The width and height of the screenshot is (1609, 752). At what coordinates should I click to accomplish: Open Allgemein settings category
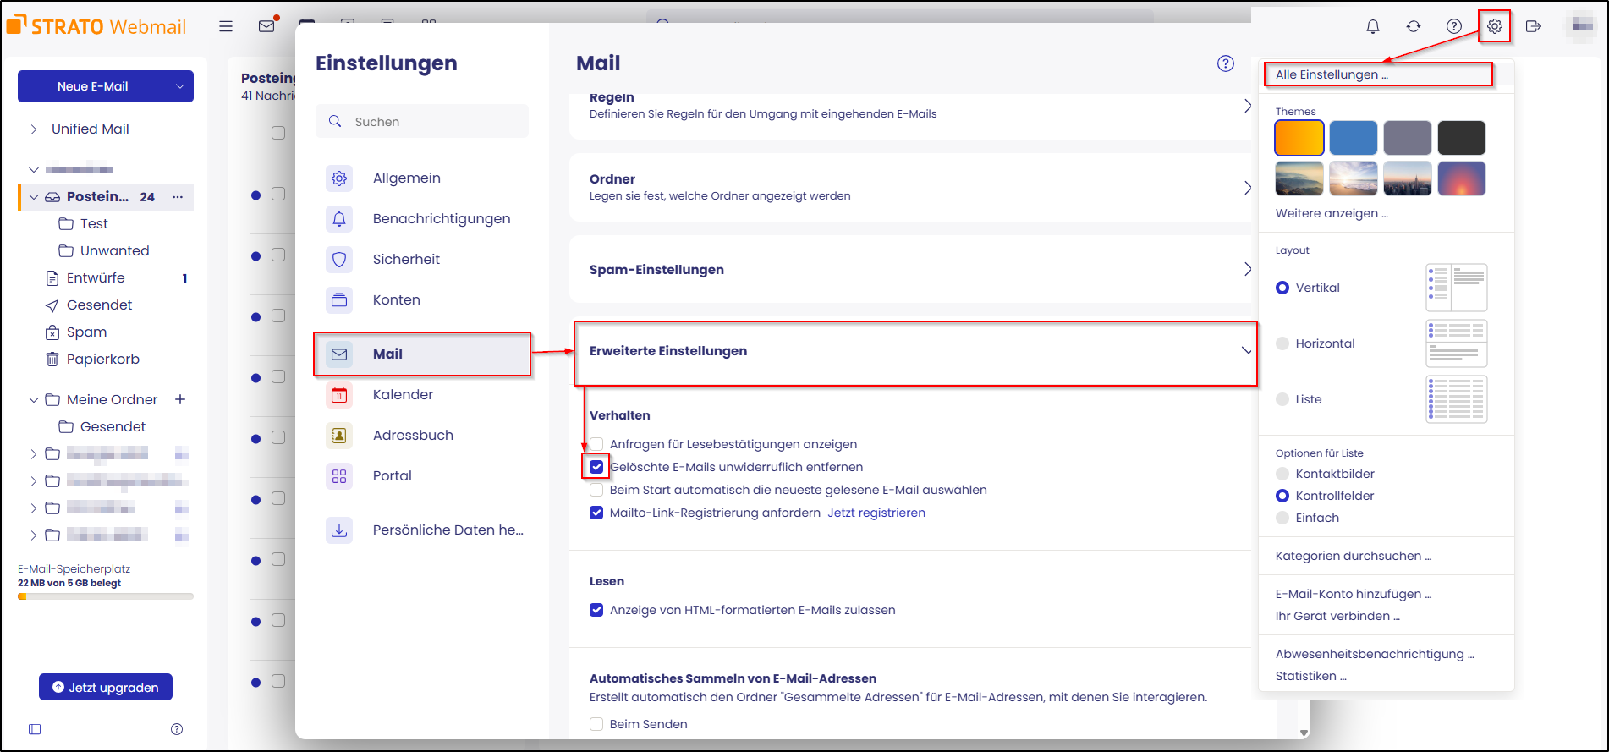click(422, 178)
